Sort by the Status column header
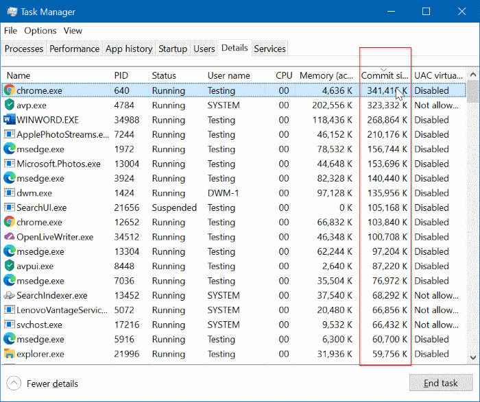480x402 pixels. coord(177,75)
